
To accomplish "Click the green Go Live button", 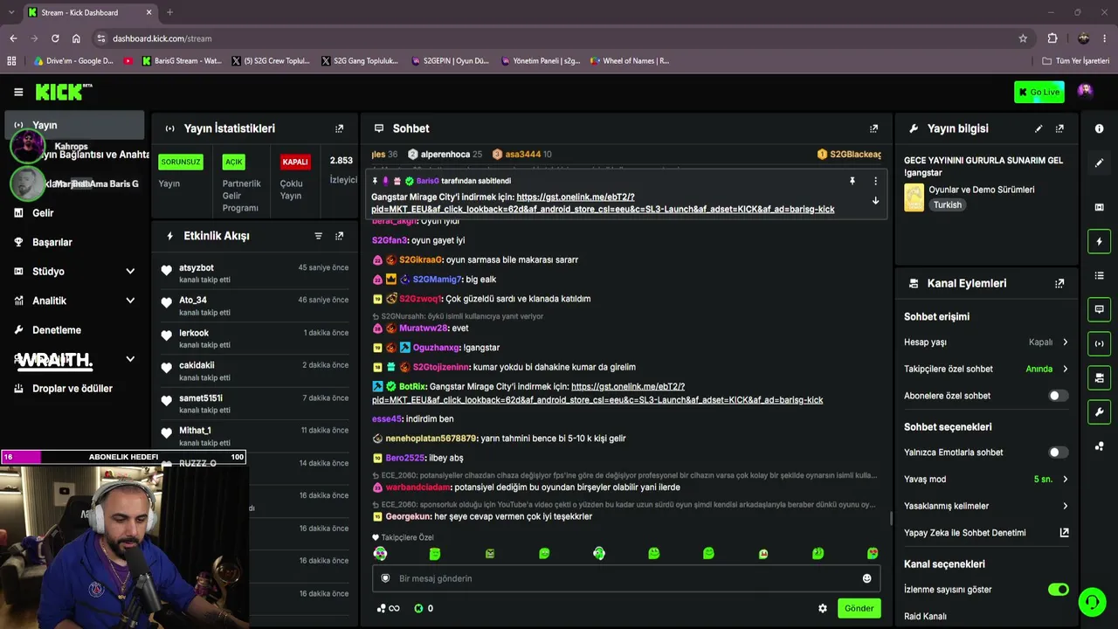I will (x=1039, y=92).
